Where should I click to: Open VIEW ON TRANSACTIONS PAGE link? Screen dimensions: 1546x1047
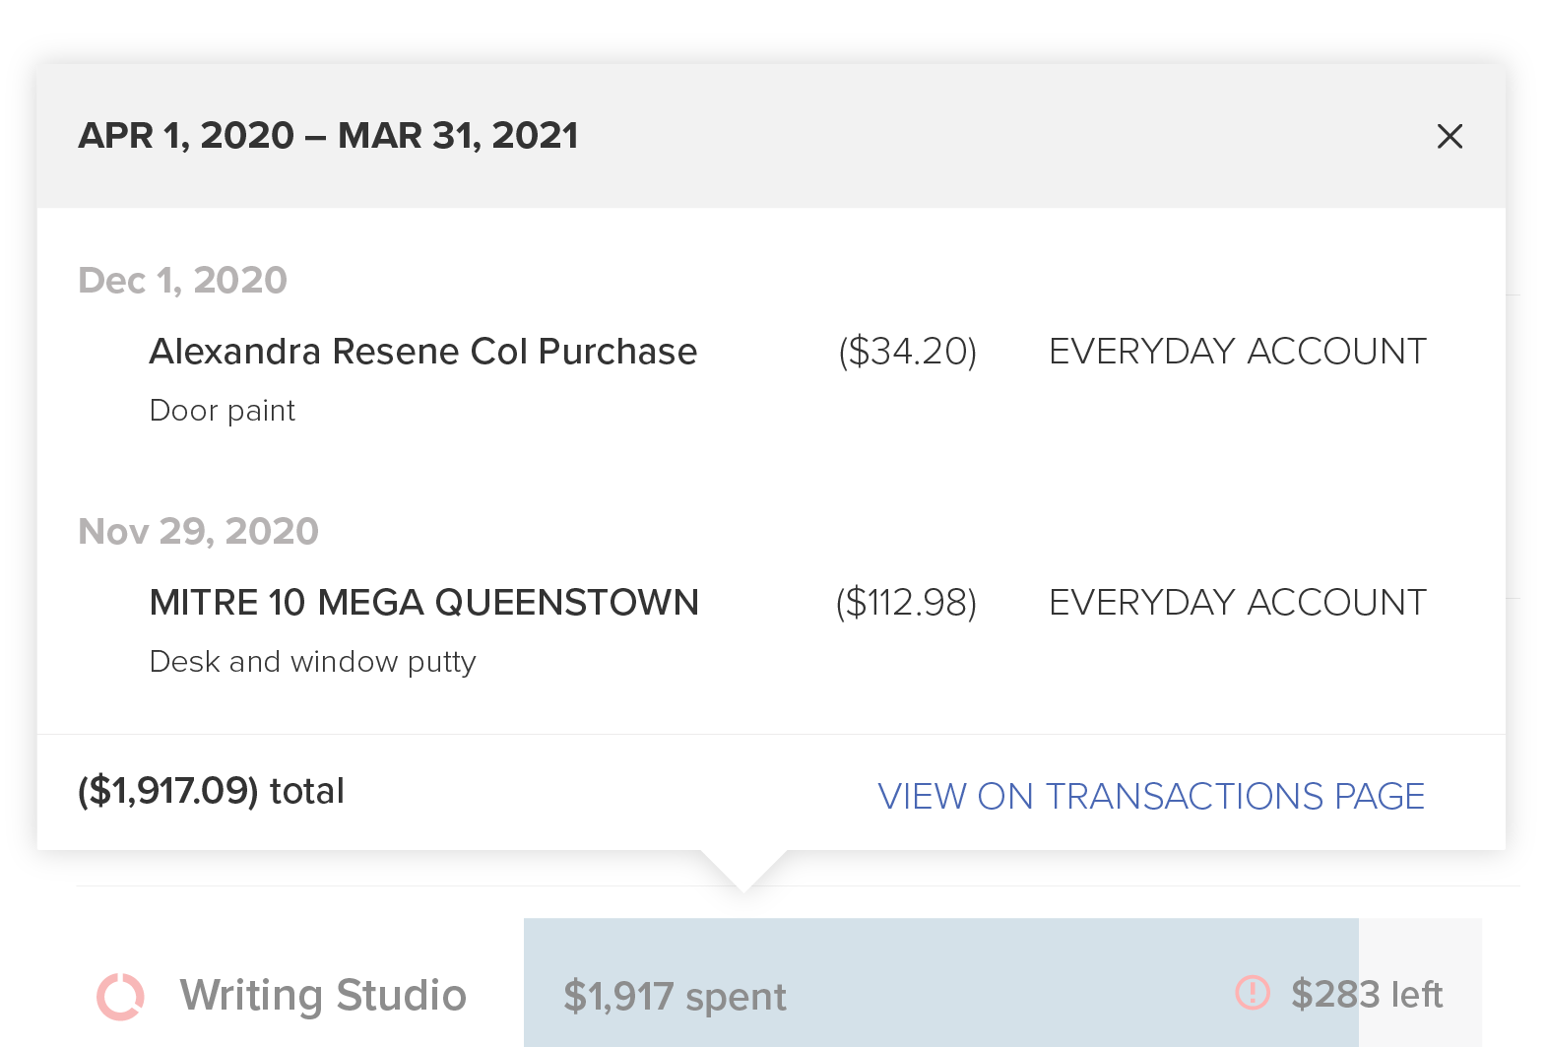[x=1150, y=796]
